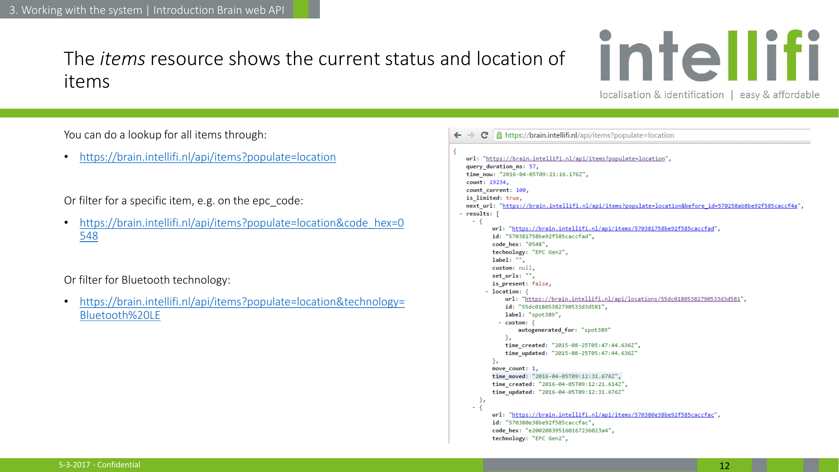Click the location time_created 2015-08-25 value
The width and height of the screenshot is (839, 472).
[595, 345]
